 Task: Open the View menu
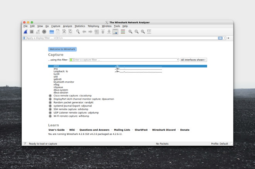pyautogui.click(x=40, y=26)
